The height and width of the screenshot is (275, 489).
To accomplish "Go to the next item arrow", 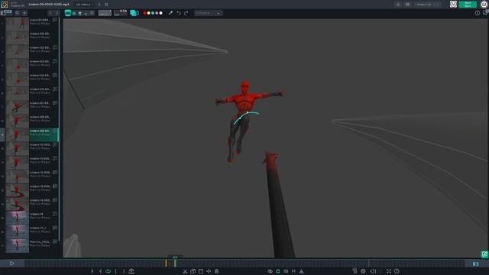I will click(57, 13).
